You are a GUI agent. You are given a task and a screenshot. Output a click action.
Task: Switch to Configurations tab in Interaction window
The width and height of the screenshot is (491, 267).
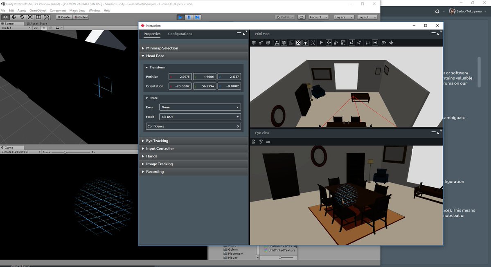[x=180, y=34]
